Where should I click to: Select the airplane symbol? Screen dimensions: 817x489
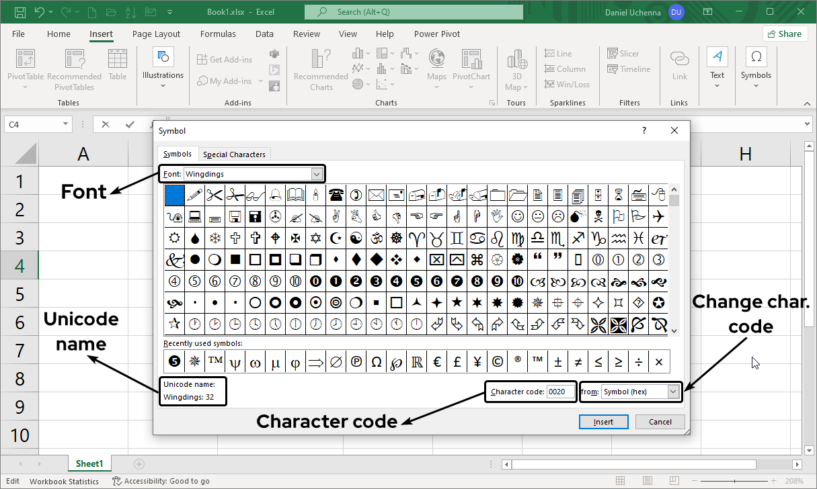click(x=658, y=216)
